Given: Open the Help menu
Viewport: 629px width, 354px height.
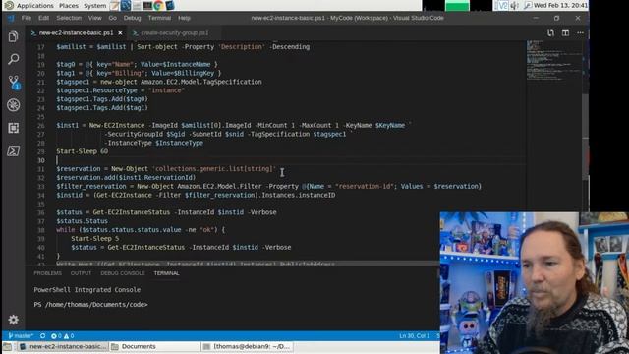Looking at the screenshot, I should (x=184, y=18).
